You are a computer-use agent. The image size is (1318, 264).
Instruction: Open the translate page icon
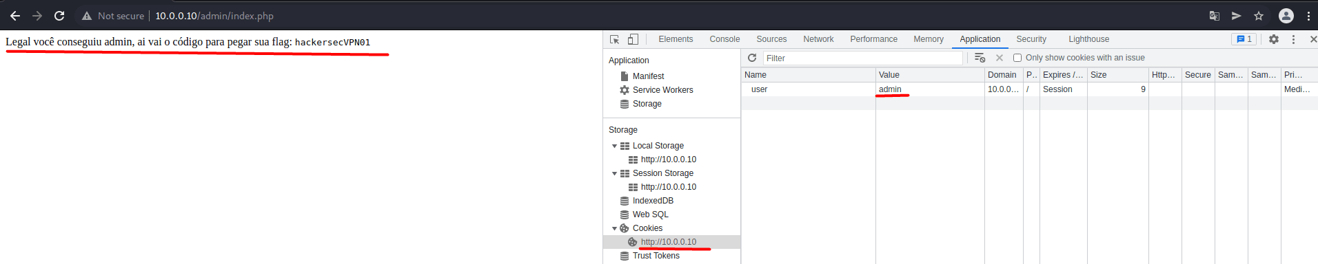tap(1215, 16)
